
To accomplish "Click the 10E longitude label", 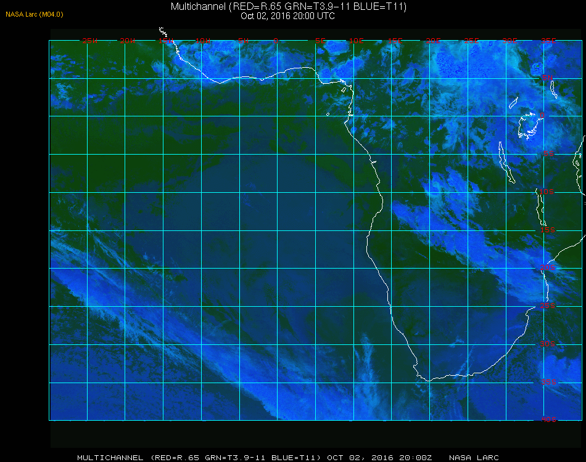I will click(x=356, y=41).
